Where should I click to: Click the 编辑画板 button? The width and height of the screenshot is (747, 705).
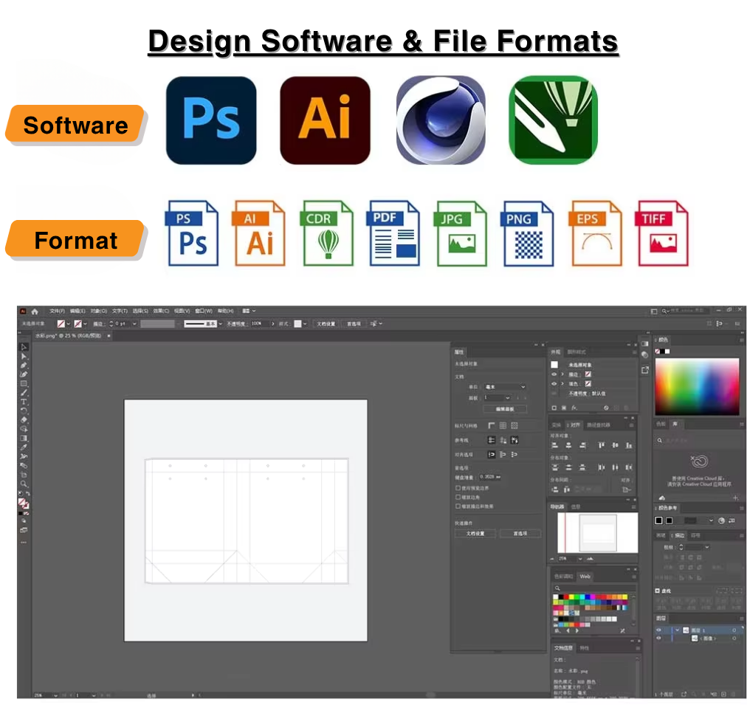point(505,409)
